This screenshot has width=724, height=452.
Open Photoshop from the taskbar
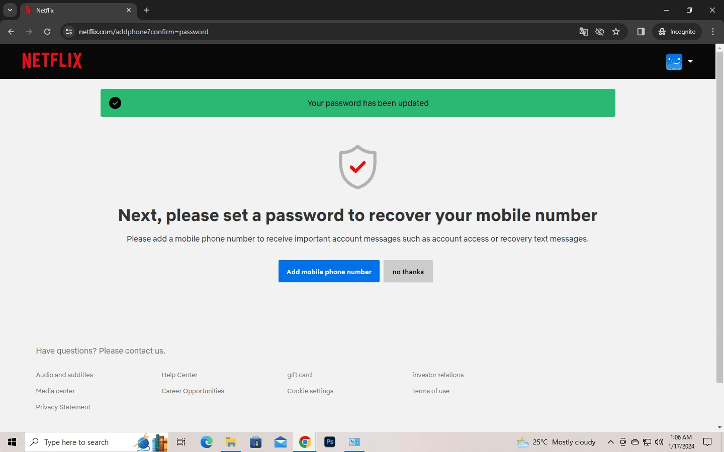pos(330,442)
